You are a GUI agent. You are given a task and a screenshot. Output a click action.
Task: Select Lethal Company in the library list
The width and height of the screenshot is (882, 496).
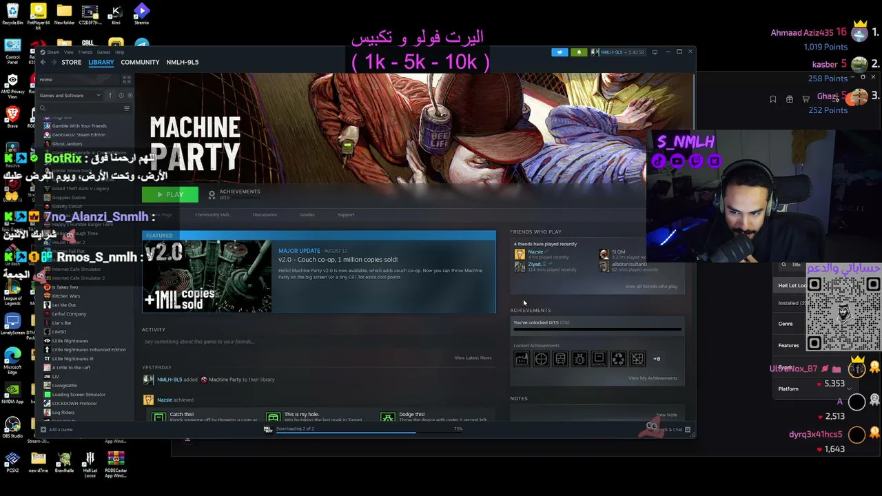(x=69, y=314)
